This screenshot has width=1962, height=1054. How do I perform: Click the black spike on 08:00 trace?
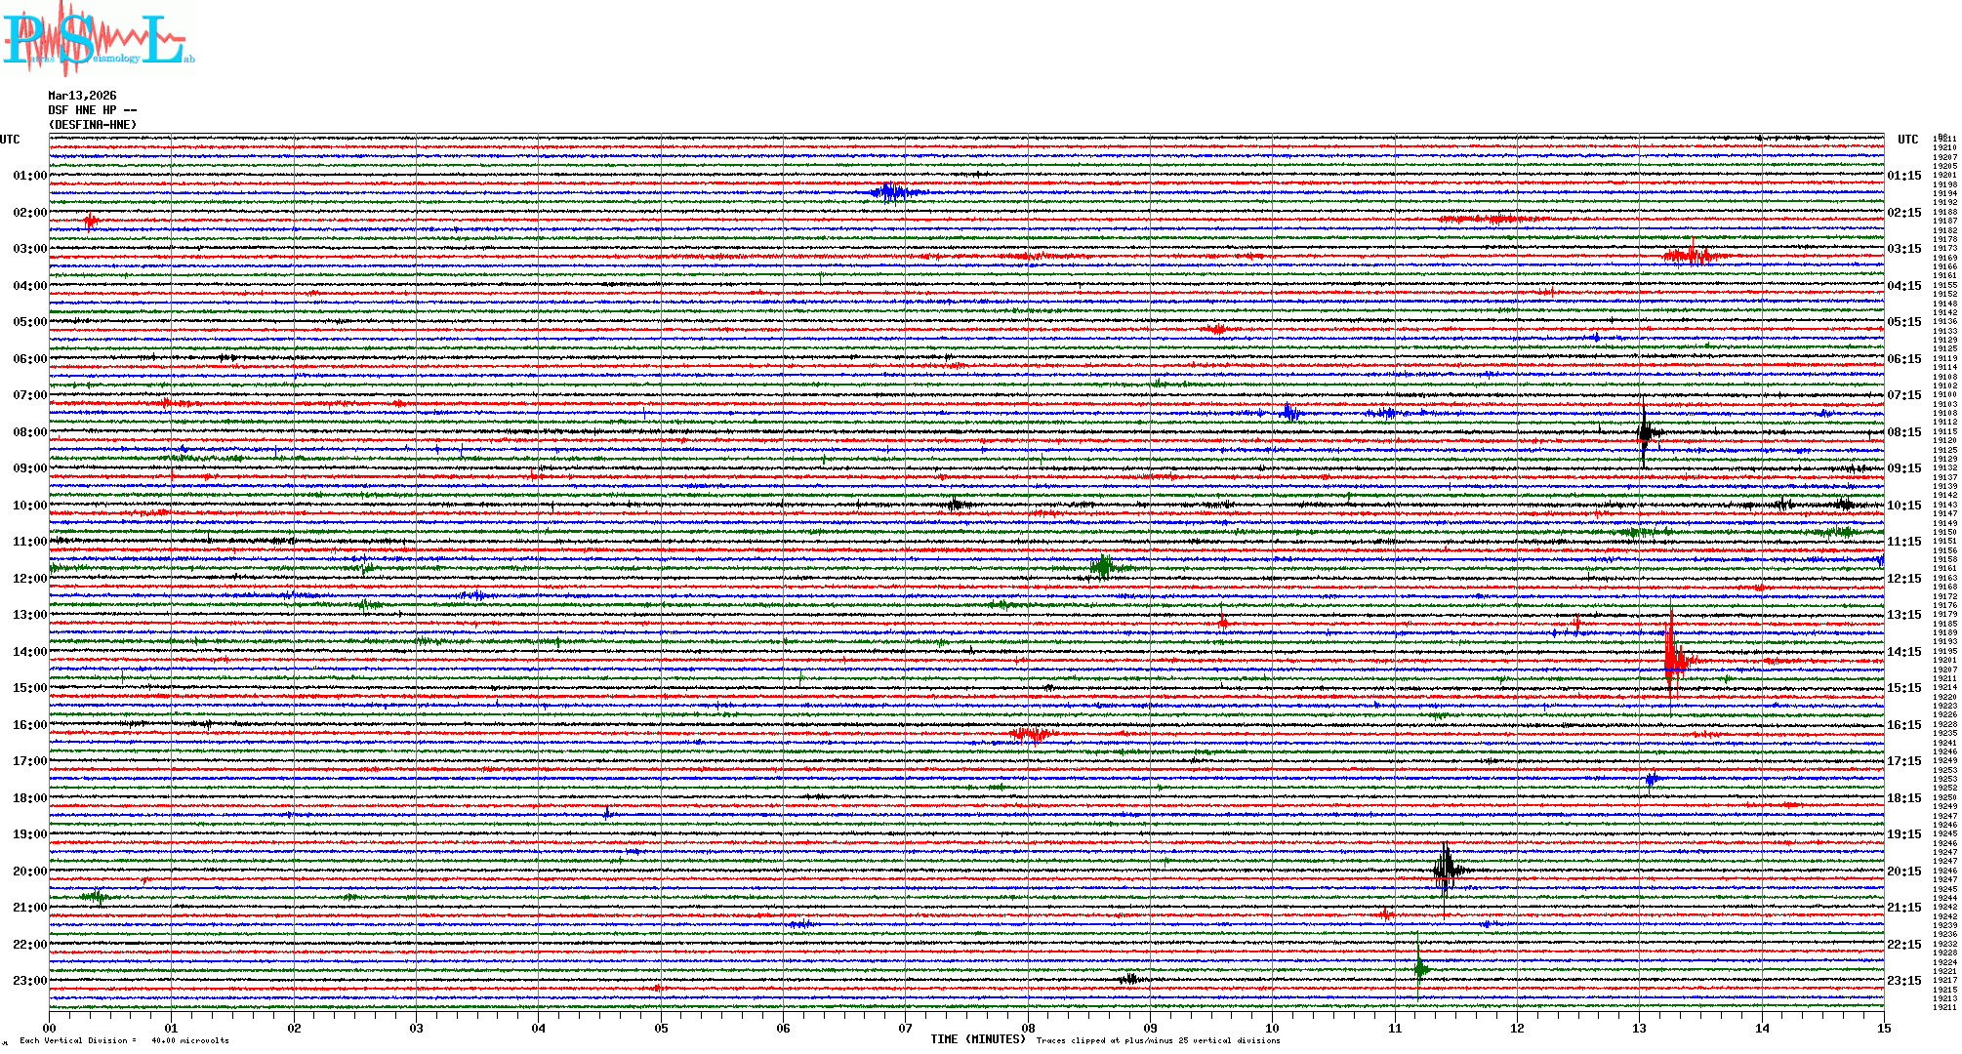(1644, 432)
